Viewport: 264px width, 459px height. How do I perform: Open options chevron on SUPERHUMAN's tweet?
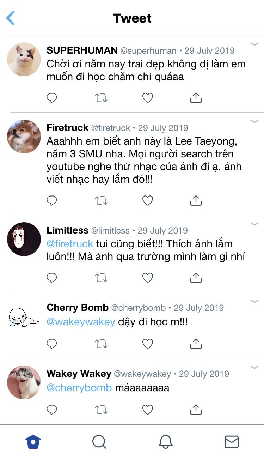click(254, 44)
